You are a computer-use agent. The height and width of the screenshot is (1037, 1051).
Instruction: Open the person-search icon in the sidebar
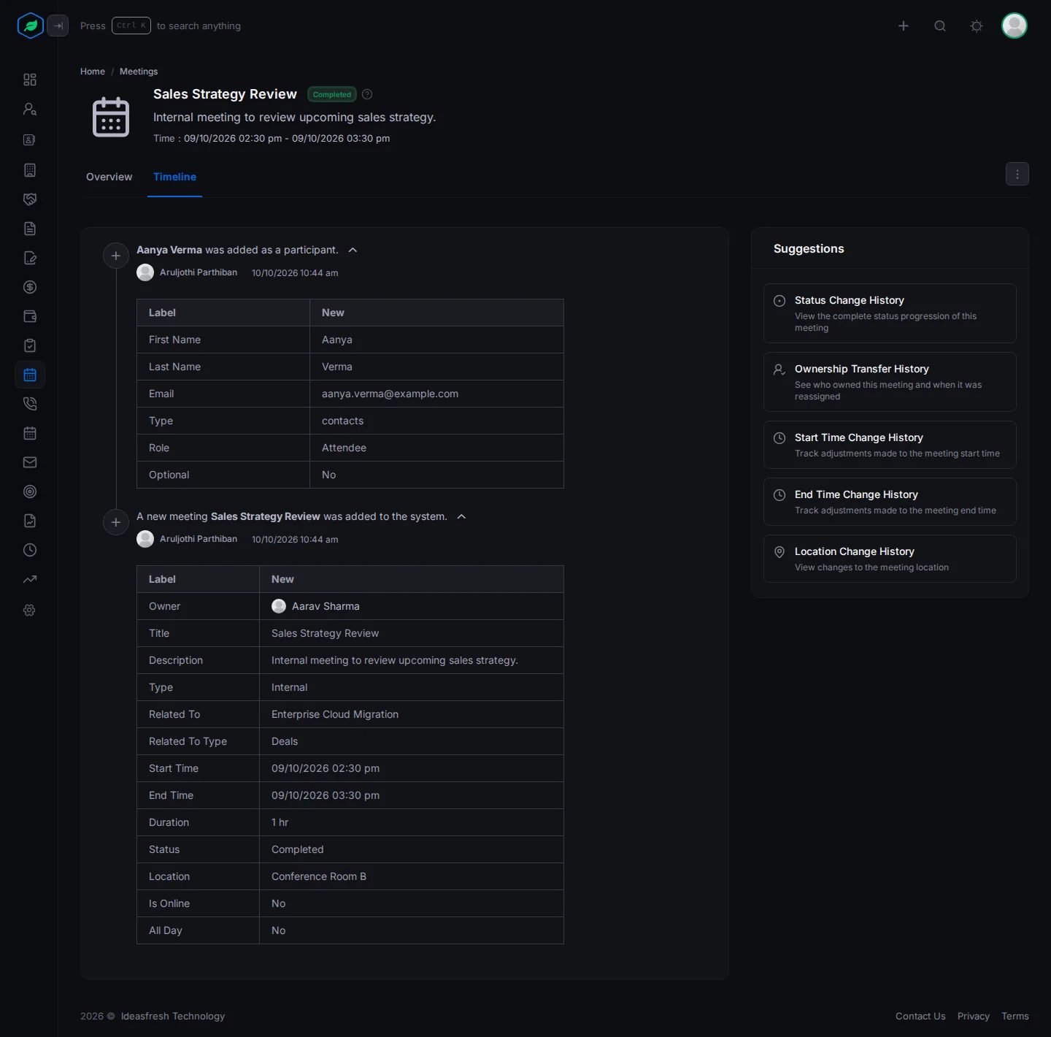tap(30, 109)
